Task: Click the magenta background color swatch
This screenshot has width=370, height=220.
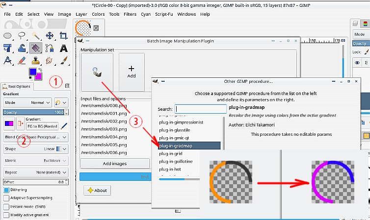Action: pyautogui.click(x=38, y=76)
